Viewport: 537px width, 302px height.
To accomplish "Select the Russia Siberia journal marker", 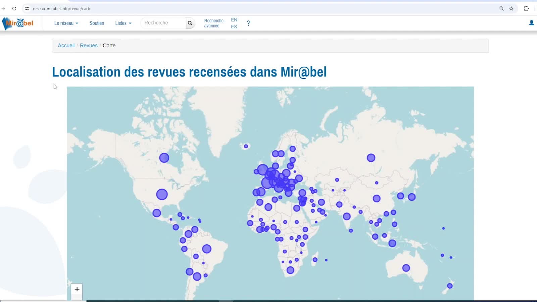I will click(371, 158).
